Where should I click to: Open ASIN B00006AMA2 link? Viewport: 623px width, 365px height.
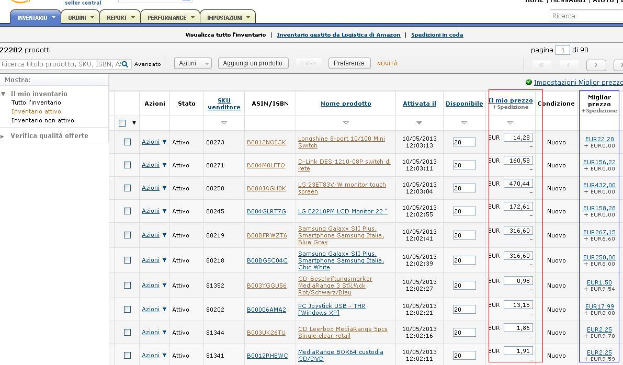pos(266,310)
